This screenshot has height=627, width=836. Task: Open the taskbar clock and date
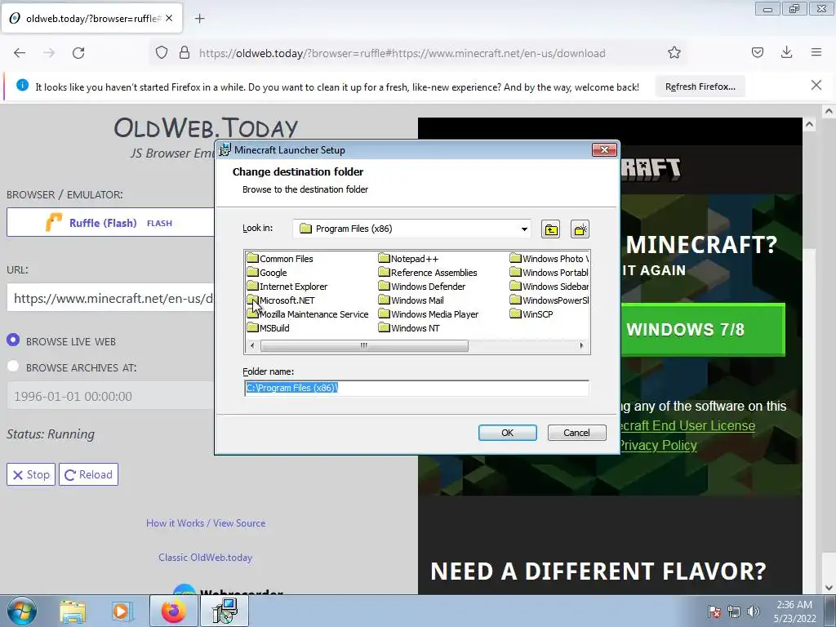click(794, 611)
